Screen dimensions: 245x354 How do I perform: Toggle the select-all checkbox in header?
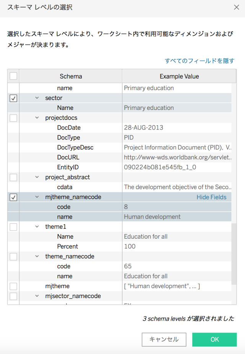[13, 76]
